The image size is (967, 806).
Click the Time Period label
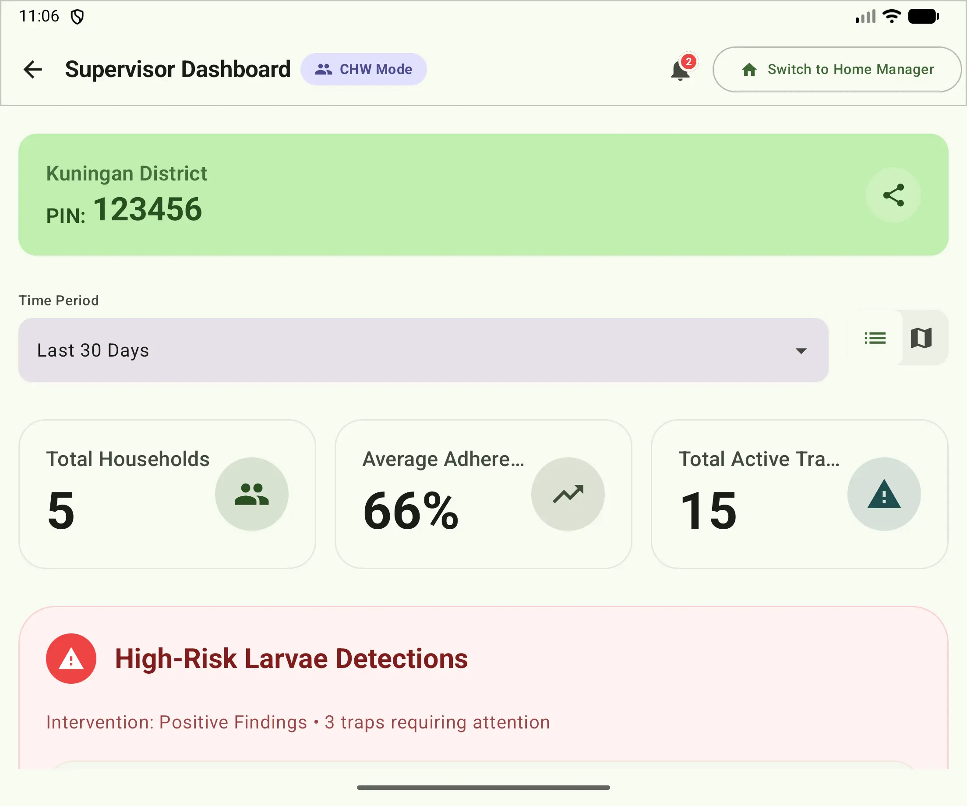coord(59,301)
